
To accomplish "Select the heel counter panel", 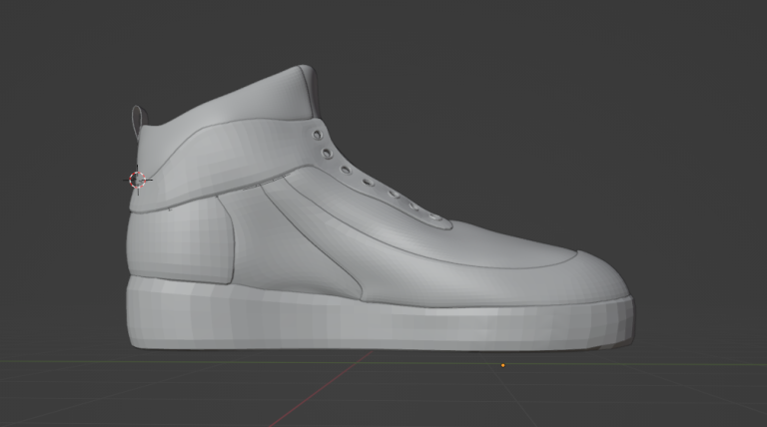I will 180,239.
